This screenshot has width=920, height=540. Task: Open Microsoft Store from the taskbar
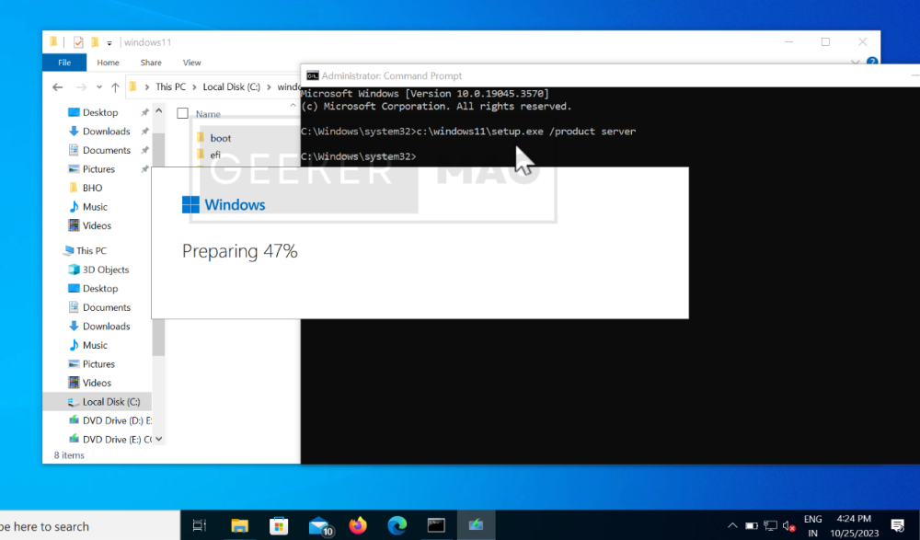pos(279,525)
